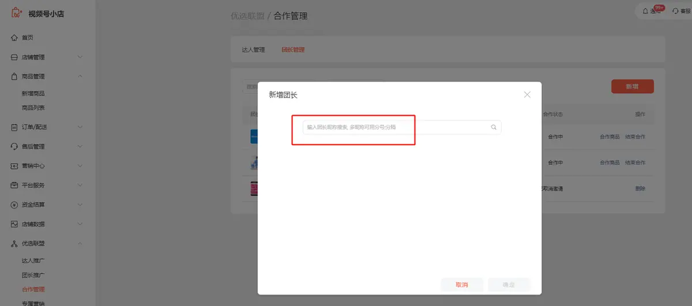The image size is (692, 306).
Task: Click the briefcase icon beside 平台服务
Action: point(14,186)
